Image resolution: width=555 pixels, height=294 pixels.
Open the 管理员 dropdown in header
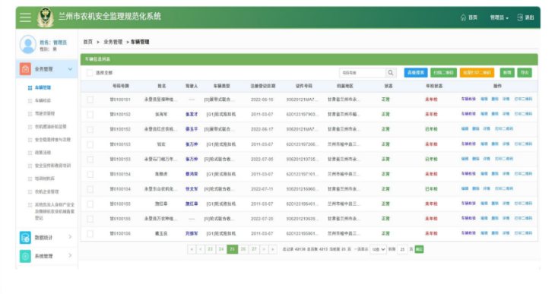pyautogui.click(x=499, y=17)
